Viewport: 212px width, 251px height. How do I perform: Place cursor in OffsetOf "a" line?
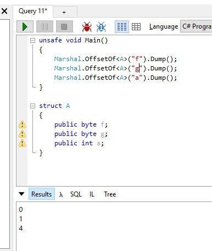(115, 78)
